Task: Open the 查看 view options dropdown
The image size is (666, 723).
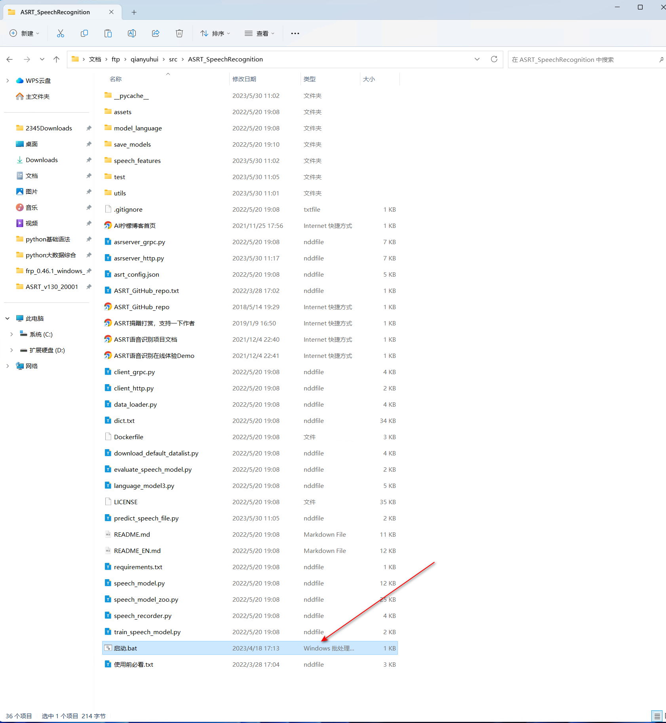Action: (x=260, y=33)
